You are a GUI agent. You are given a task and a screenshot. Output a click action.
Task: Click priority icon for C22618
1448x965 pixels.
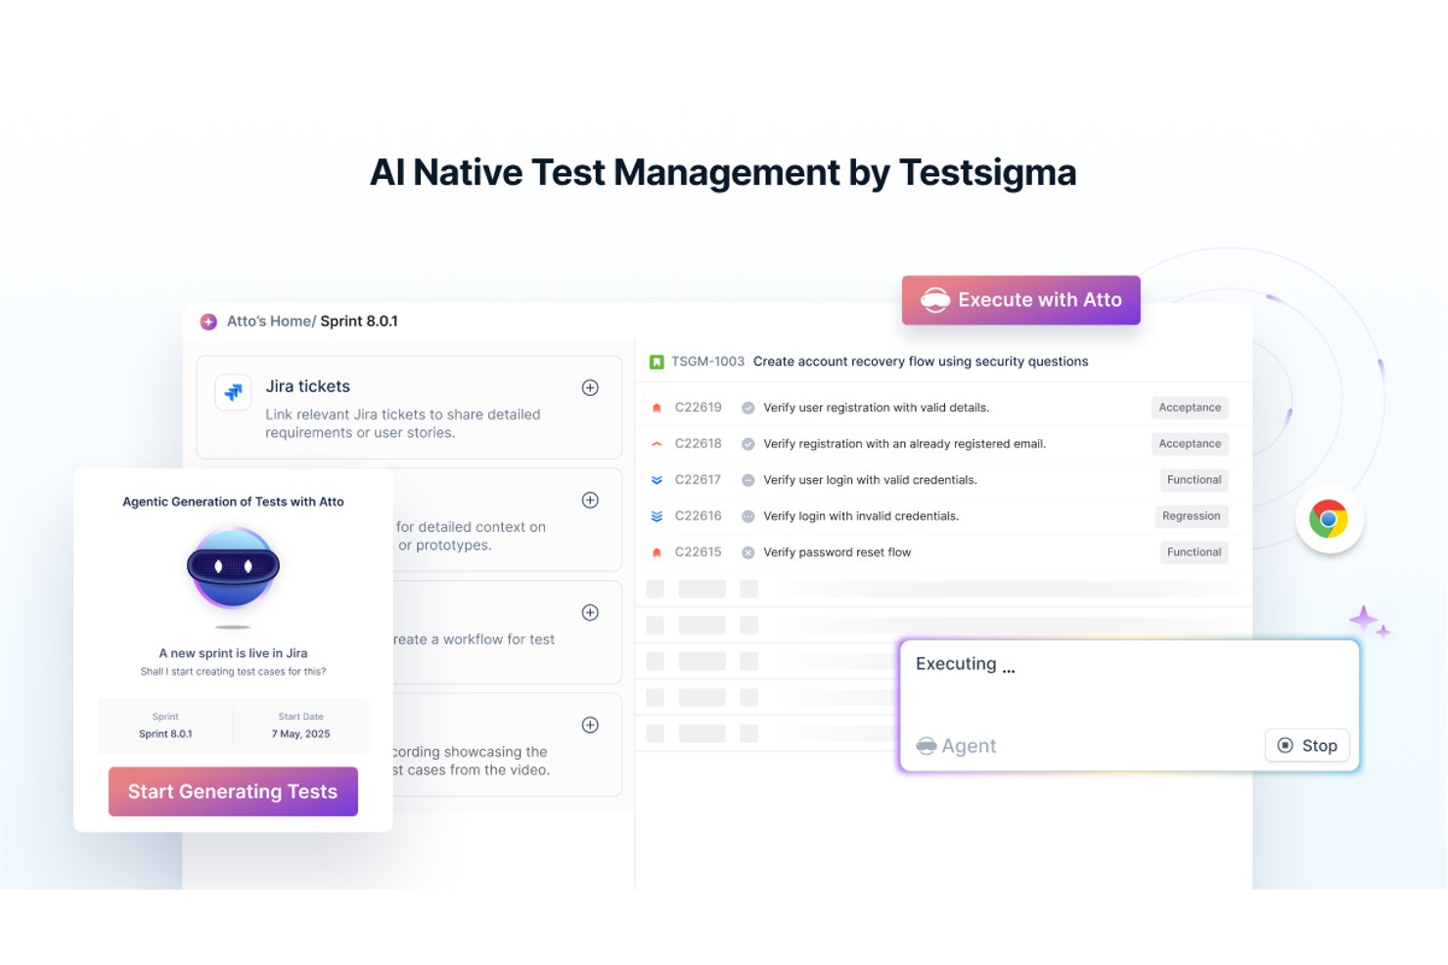click(656, 444)
